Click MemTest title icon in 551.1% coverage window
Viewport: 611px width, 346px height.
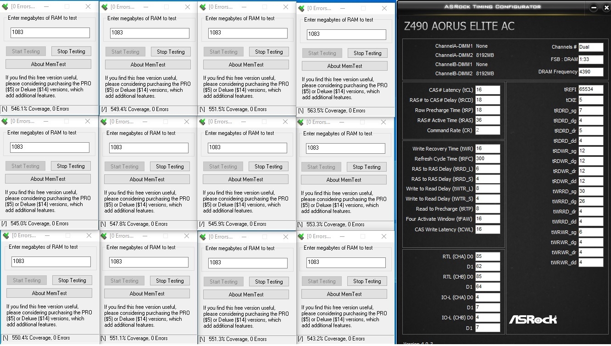coord(104,236)
